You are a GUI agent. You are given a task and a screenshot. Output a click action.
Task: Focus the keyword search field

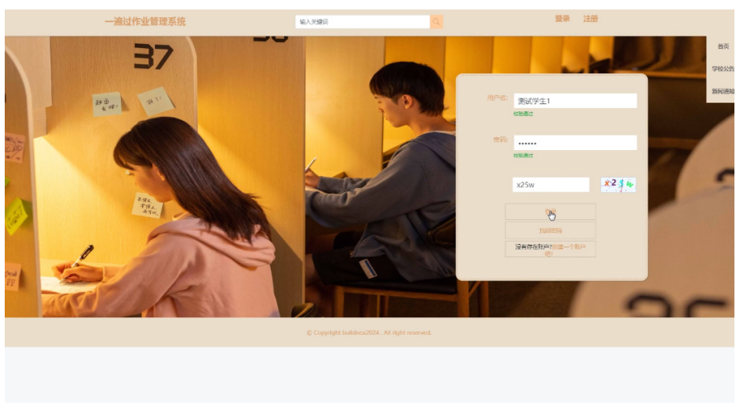362,21
